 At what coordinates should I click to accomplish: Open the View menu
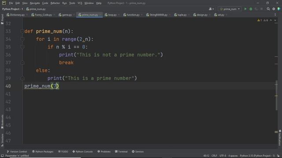25,3
